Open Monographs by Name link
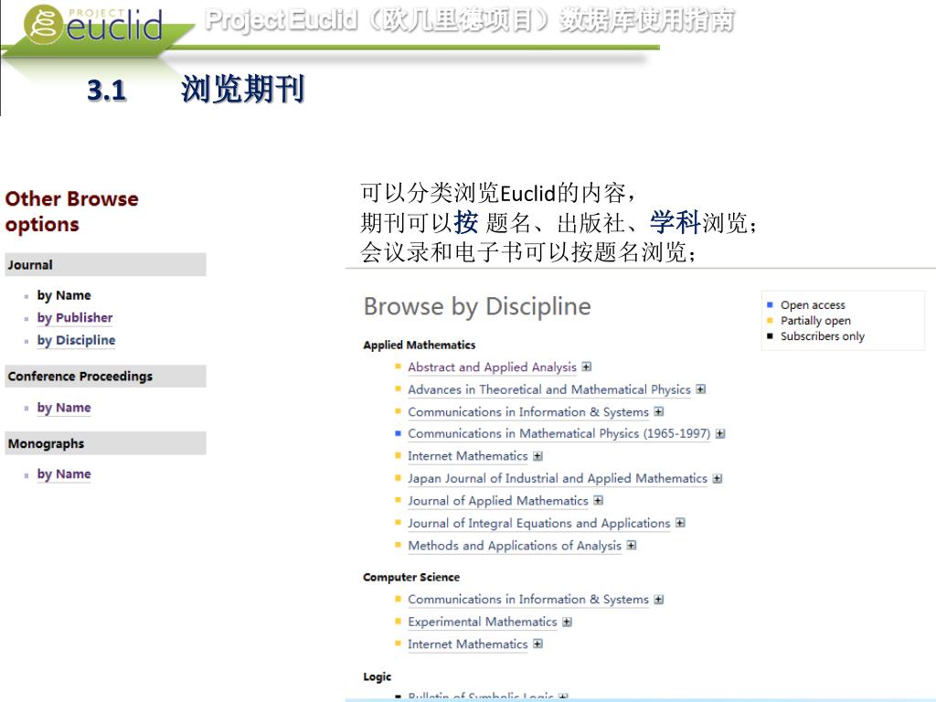 pyautogui.click(x=64, y=474)
